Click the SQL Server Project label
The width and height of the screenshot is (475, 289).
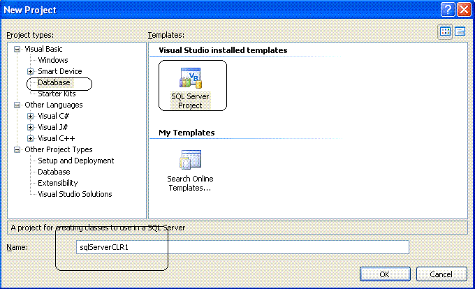tap(190, 101)
